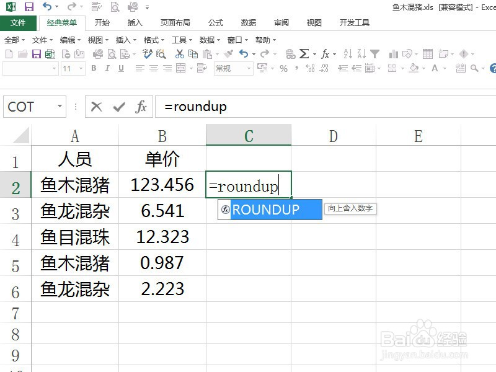
Task: Switch to the 公式 ribbon tab
Action: pos(215,23)
